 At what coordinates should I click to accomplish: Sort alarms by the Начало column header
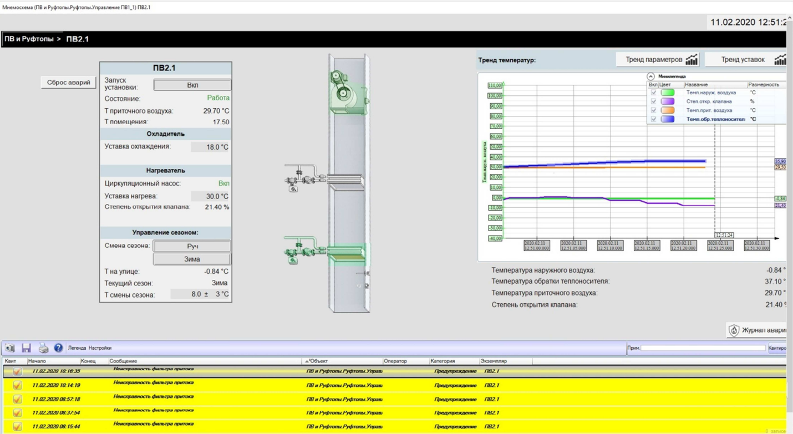click(x=37, y=361)
